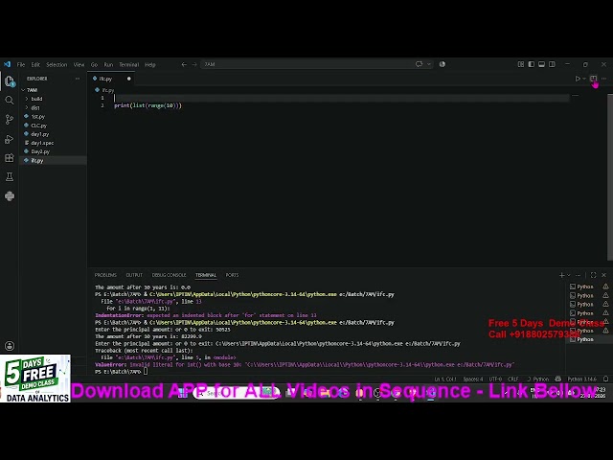
Task: Click the New Terminal plus icon
Action: coord(562,275)
